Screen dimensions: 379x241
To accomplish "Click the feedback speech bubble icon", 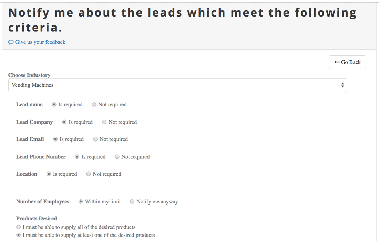I will coord(11,42).
